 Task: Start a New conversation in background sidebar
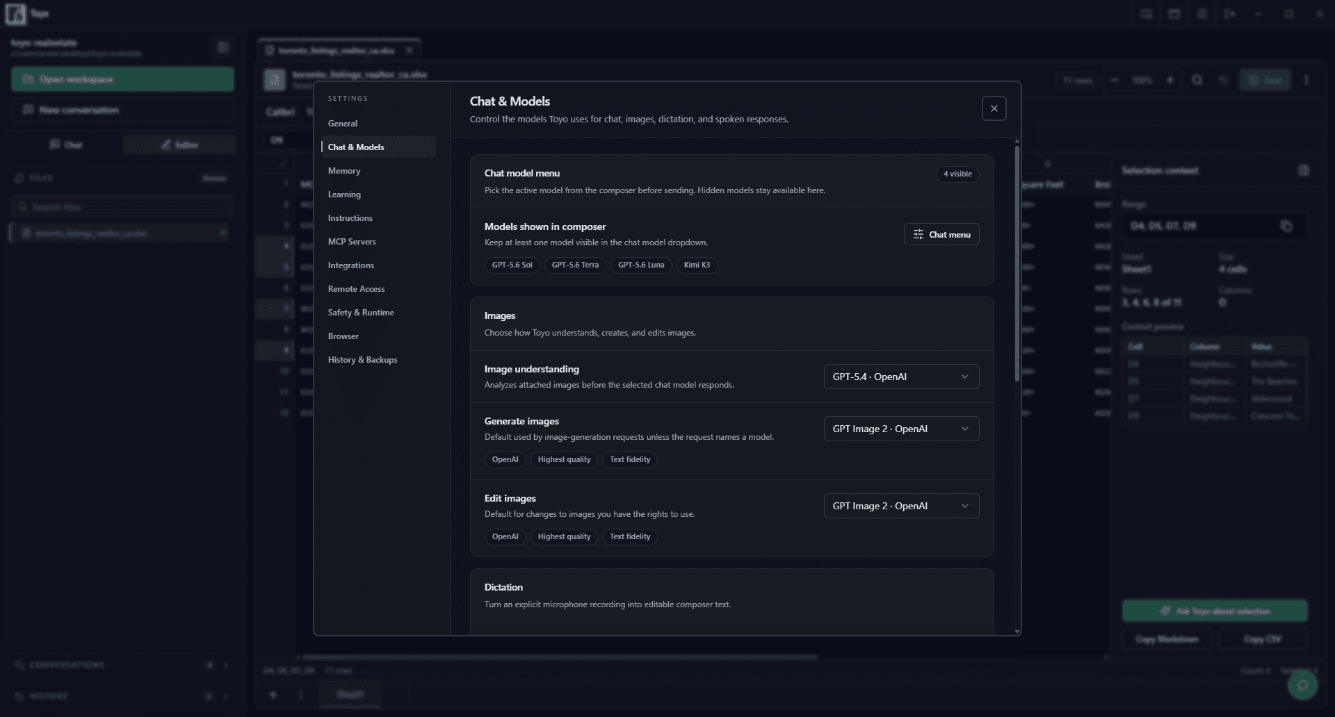[x=122, y=110]
